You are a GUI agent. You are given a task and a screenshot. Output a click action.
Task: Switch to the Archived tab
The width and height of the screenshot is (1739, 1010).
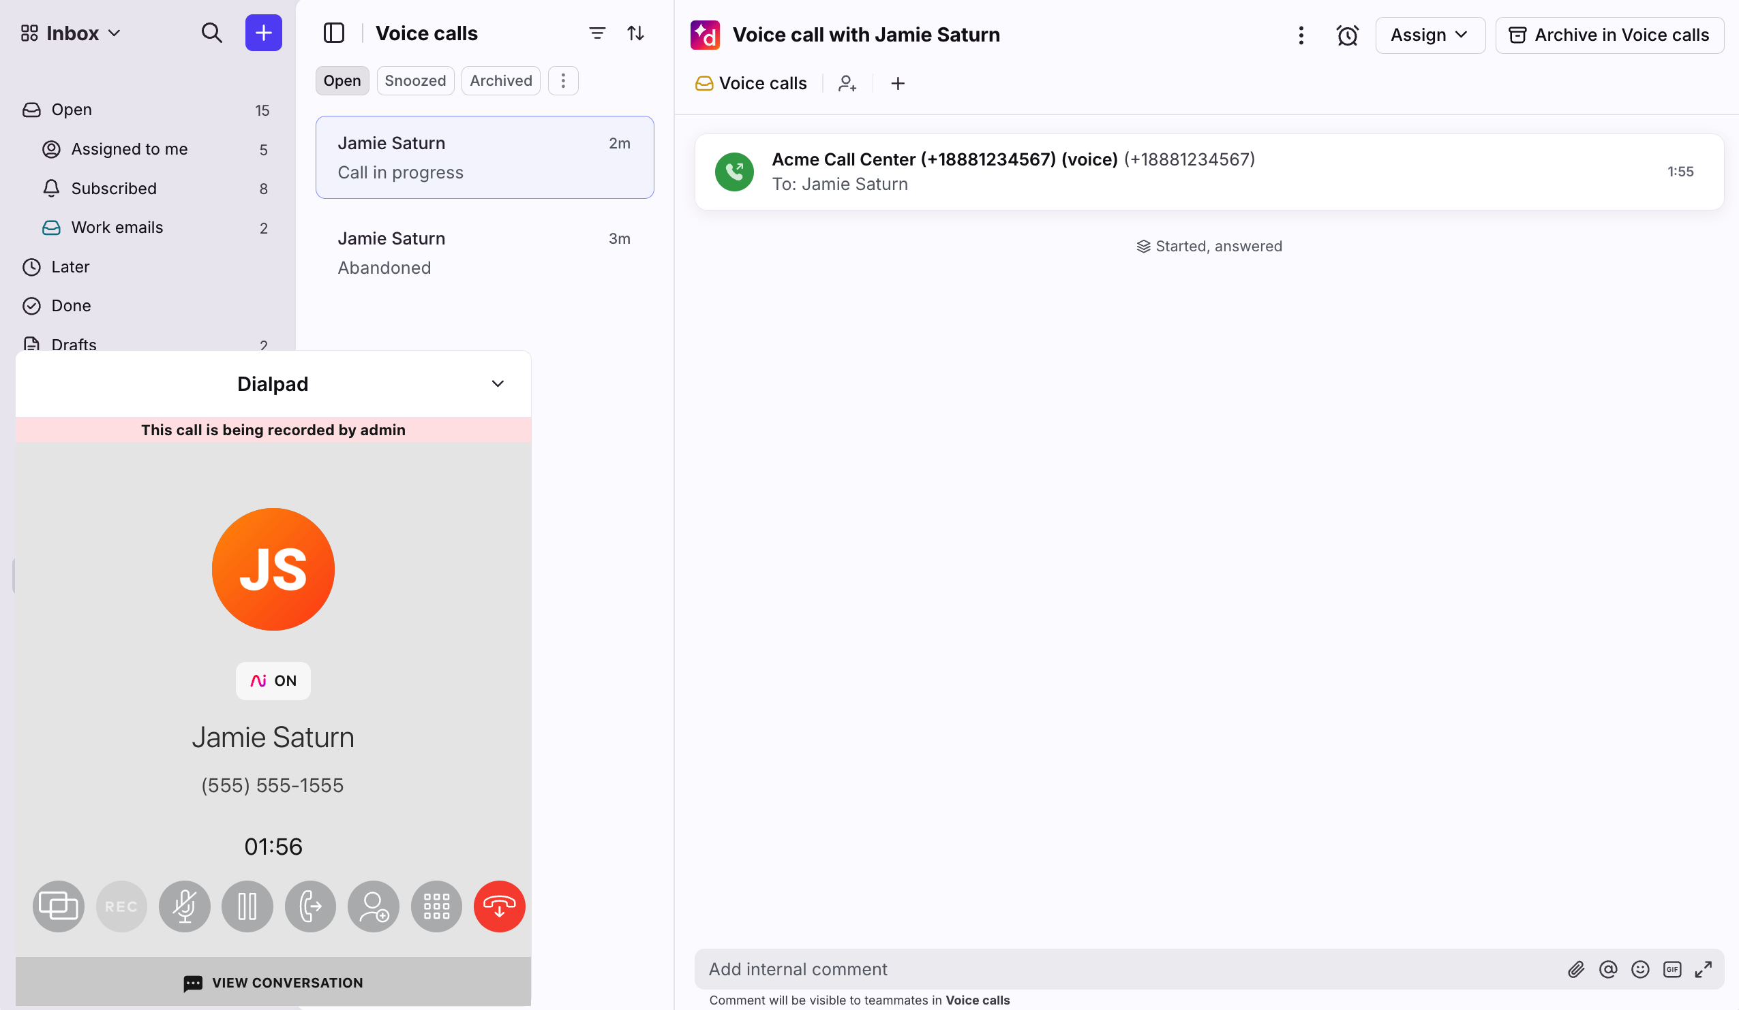pyautogui.click(x=500, y=80)
